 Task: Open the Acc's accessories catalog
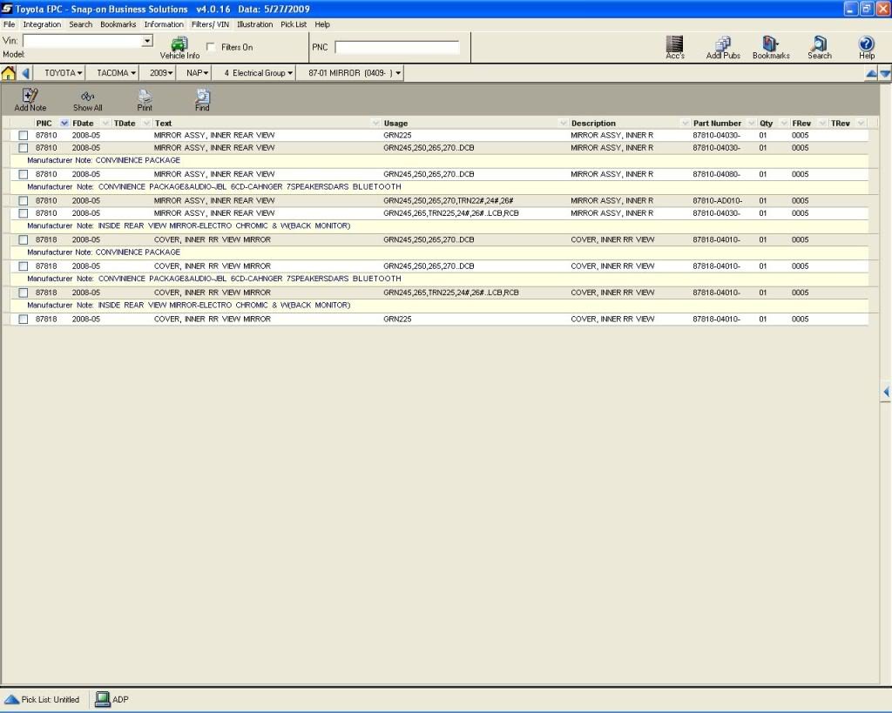[675, 48]
